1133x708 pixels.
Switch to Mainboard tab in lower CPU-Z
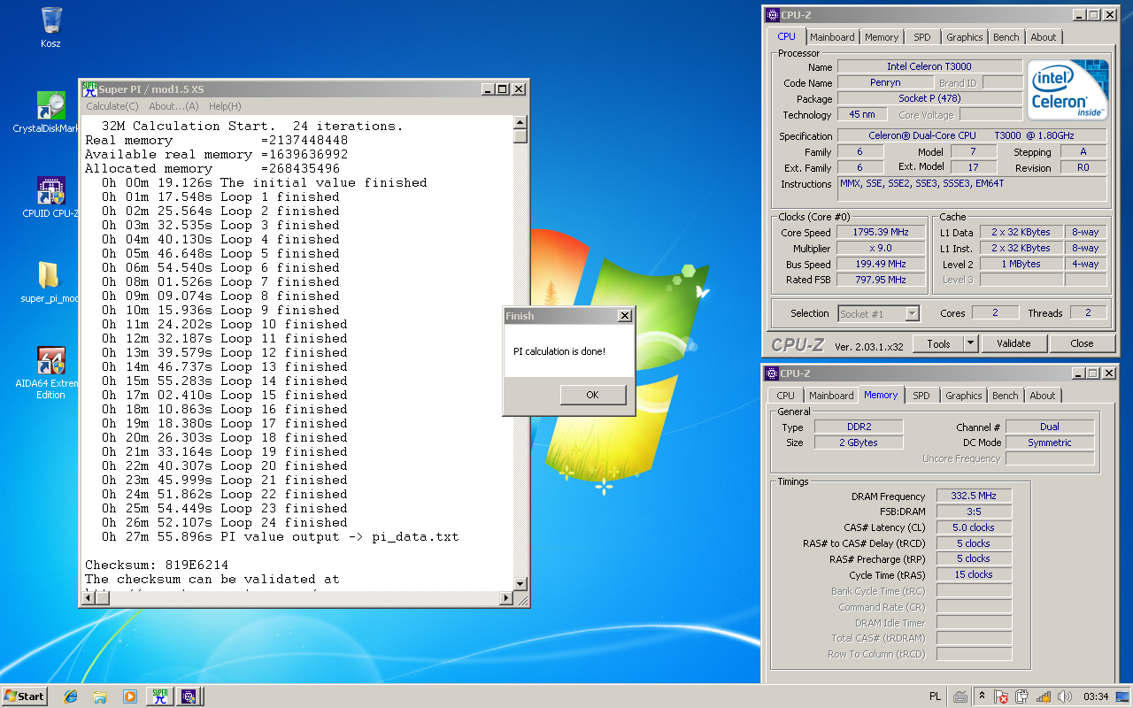click(830, 396)
